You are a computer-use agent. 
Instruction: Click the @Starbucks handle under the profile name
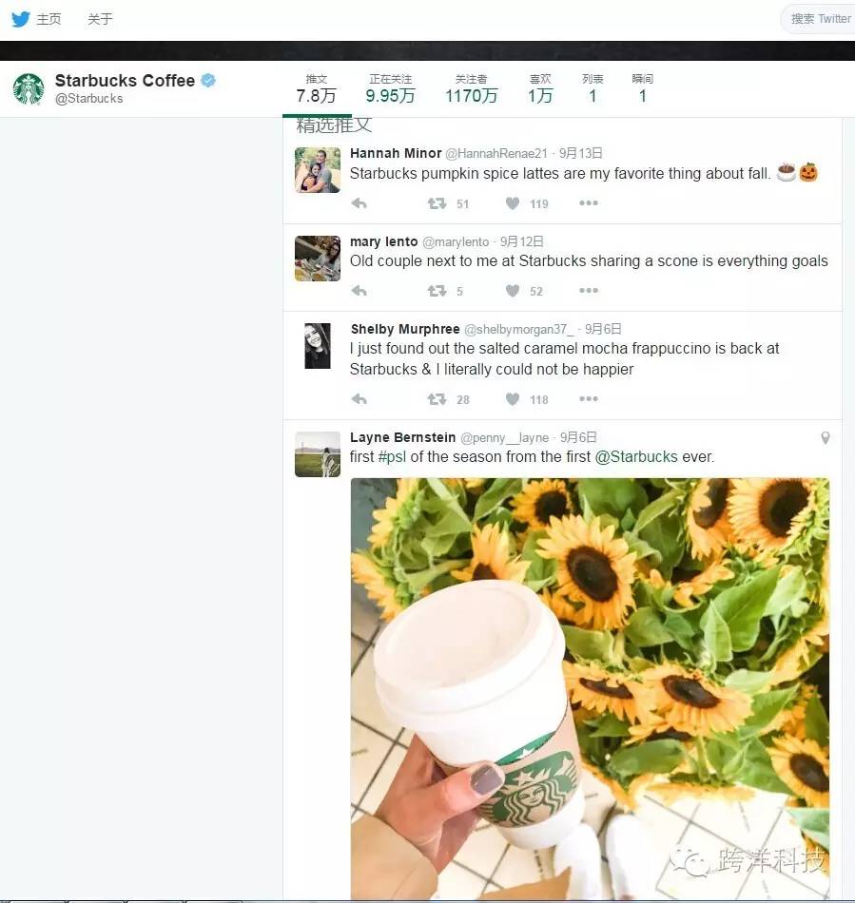pyautogui.click(x=88, y=99)
